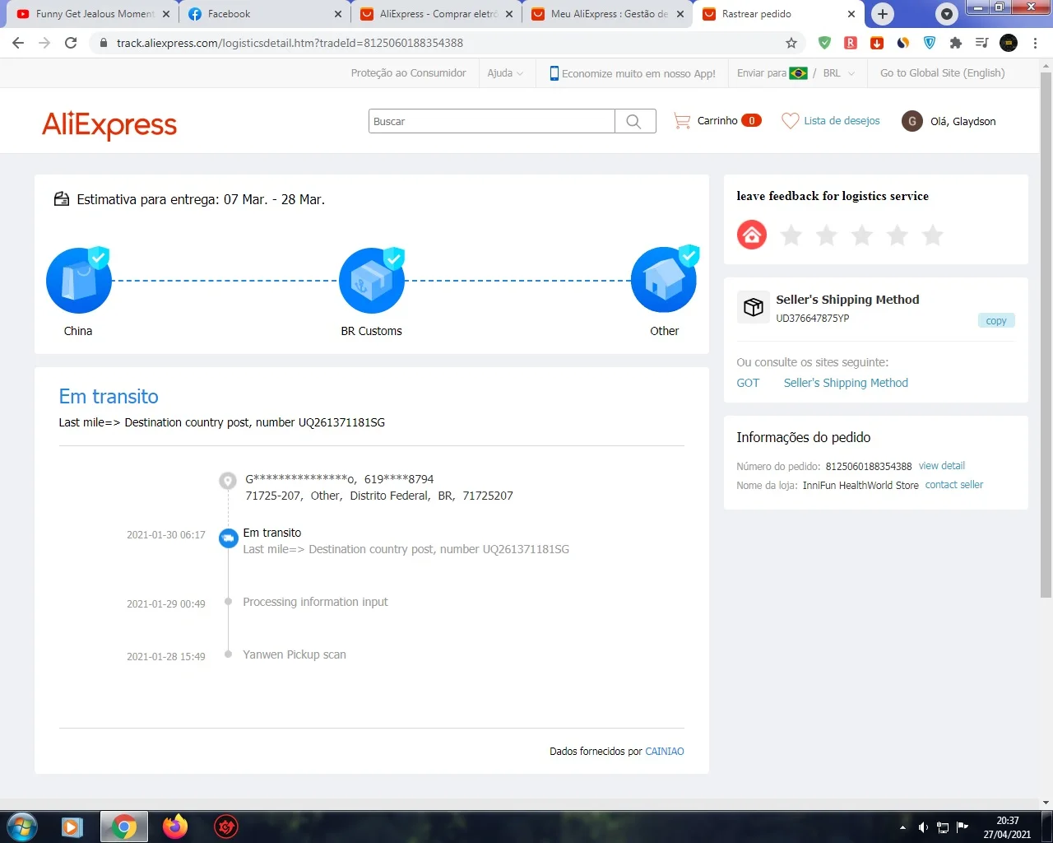This screenshot has height=843, width=1053.
Task: Open the media player taskbar icon
Action: pyautogui.click(x=72, y=827)
